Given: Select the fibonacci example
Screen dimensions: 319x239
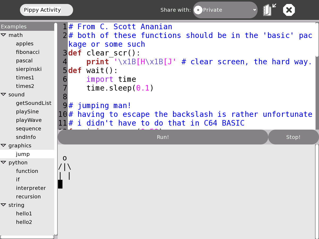Looking at the screenshot, I should [x=28, y=52].
